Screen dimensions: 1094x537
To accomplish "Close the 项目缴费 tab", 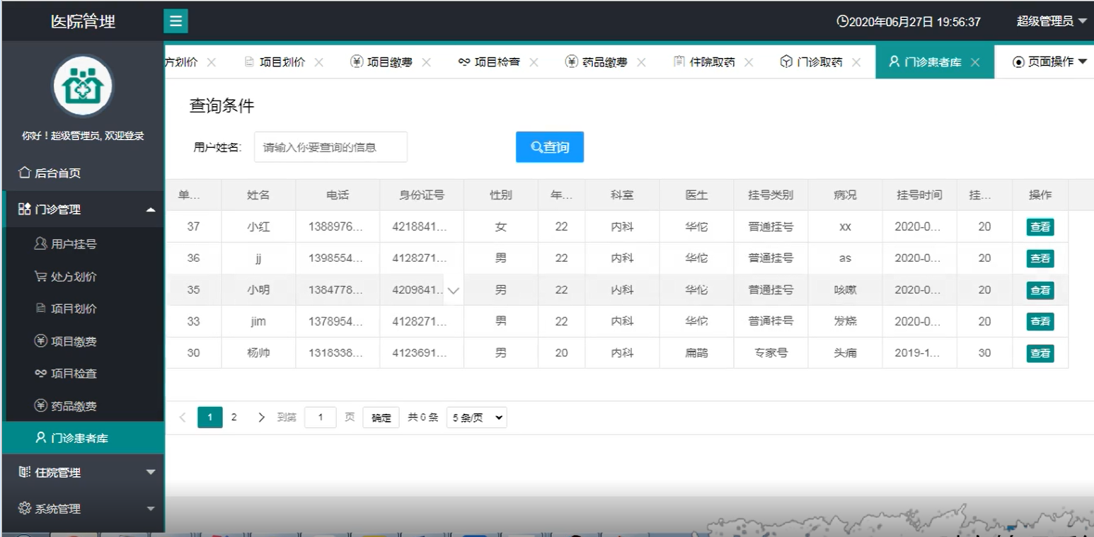I will point(426,62).
